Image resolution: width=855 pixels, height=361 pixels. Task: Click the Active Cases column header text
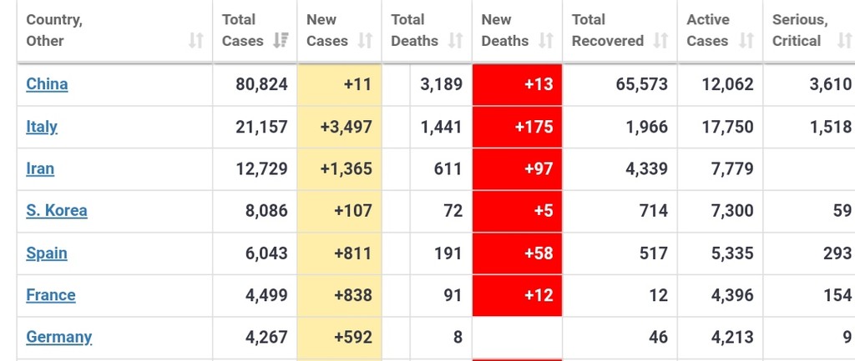coord(708,30)
